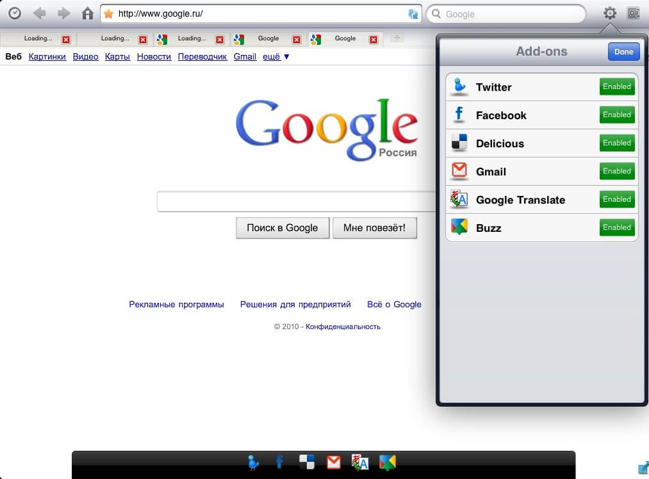Viewport: 649px width, 479px height.
Task: Click the Google Translate icon in Add-ons list
Action: pyautogui.click(x=459, y=199)
